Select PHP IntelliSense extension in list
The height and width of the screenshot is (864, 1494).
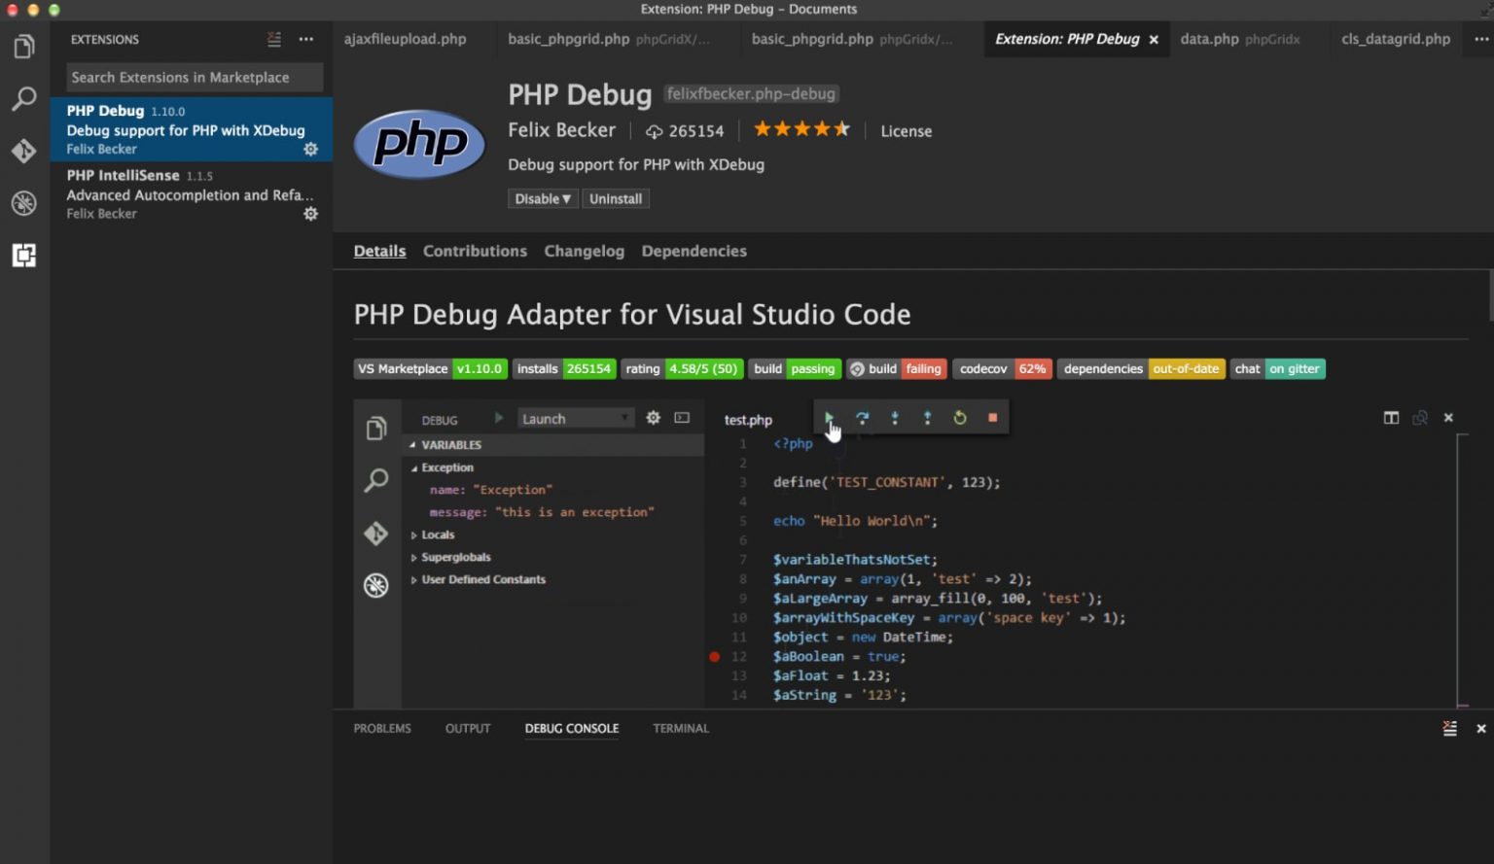click(x=192, y=194)
